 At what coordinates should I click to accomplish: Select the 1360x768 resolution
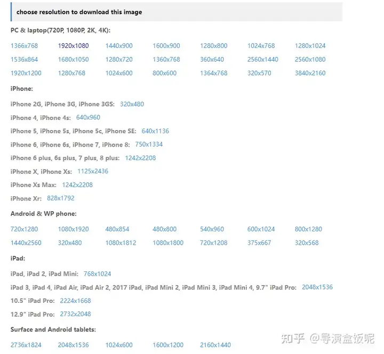coord(166,60)
